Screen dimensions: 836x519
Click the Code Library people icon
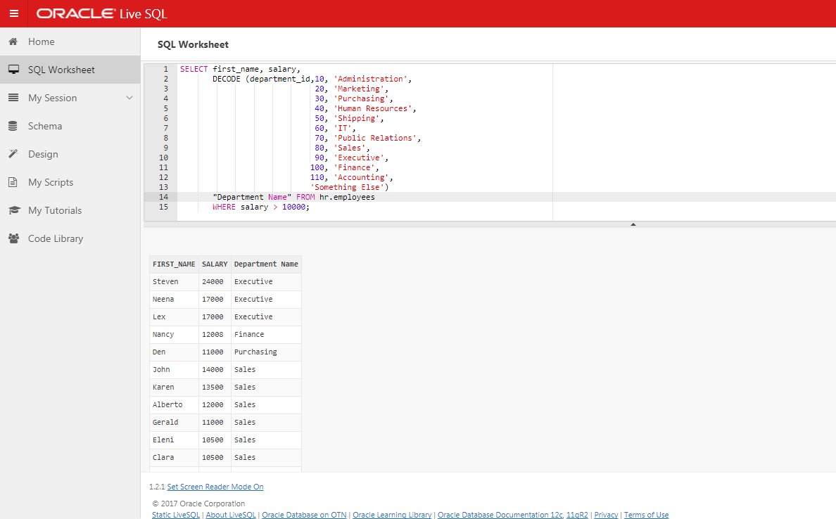14,238
